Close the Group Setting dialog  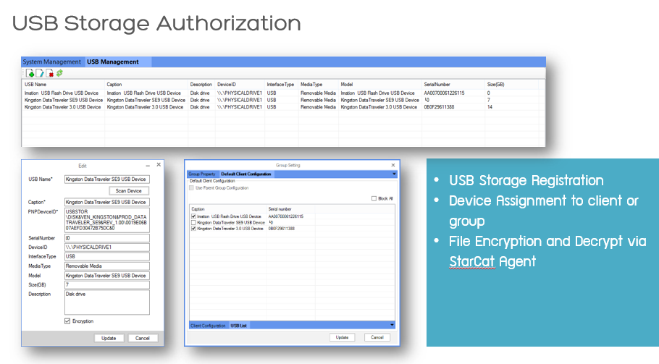click(393, 165)
